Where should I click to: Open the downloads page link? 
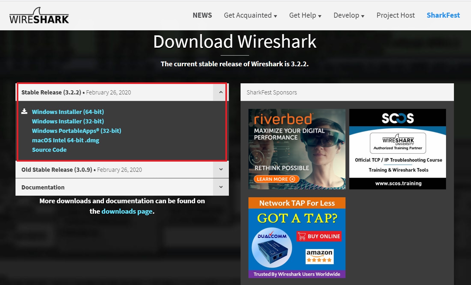click(127, 211)
